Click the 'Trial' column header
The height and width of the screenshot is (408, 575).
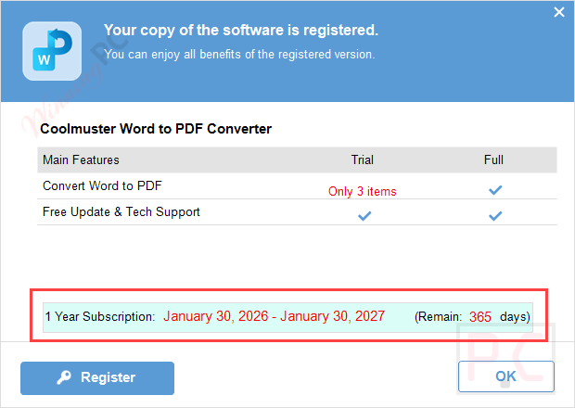coord(363,159)
